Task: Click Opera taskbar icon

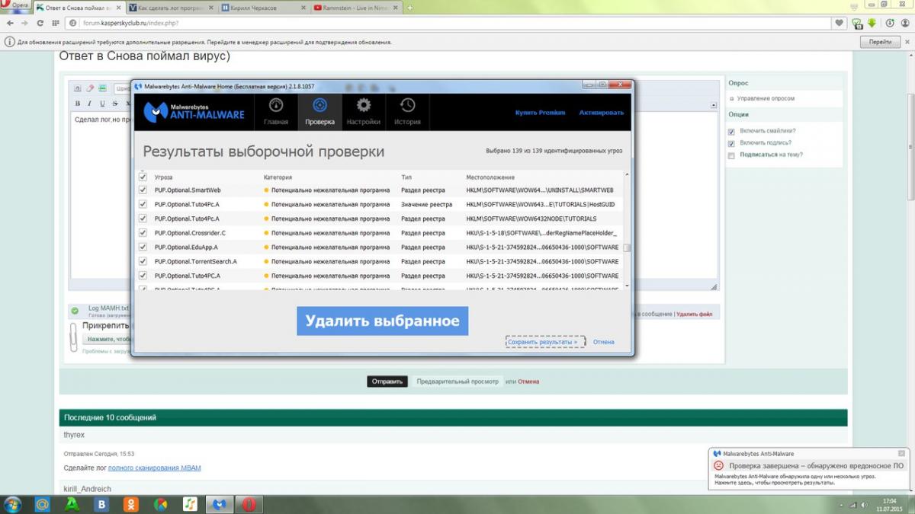Action: point(249,504)
